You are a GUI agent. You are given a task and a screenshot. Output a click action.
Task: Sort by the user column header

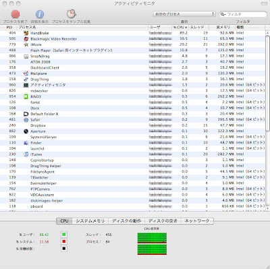click(160, 27)
